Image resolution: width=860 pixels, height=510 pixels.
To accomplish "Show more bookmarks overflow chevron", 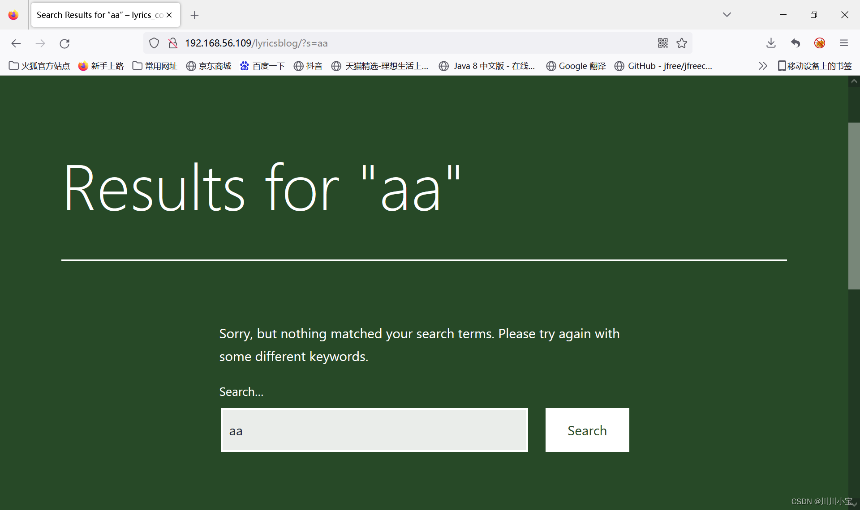I will 763,66.
